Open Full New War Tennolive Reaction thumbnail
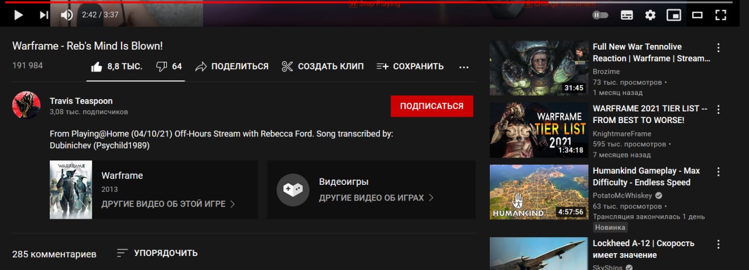 539,68
